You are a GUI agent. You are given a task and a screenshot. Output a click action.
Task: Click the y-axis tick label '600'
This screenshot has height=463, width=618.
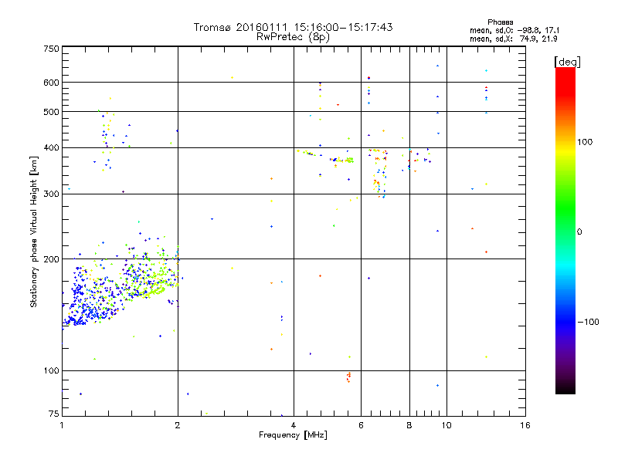click(51, 83)
